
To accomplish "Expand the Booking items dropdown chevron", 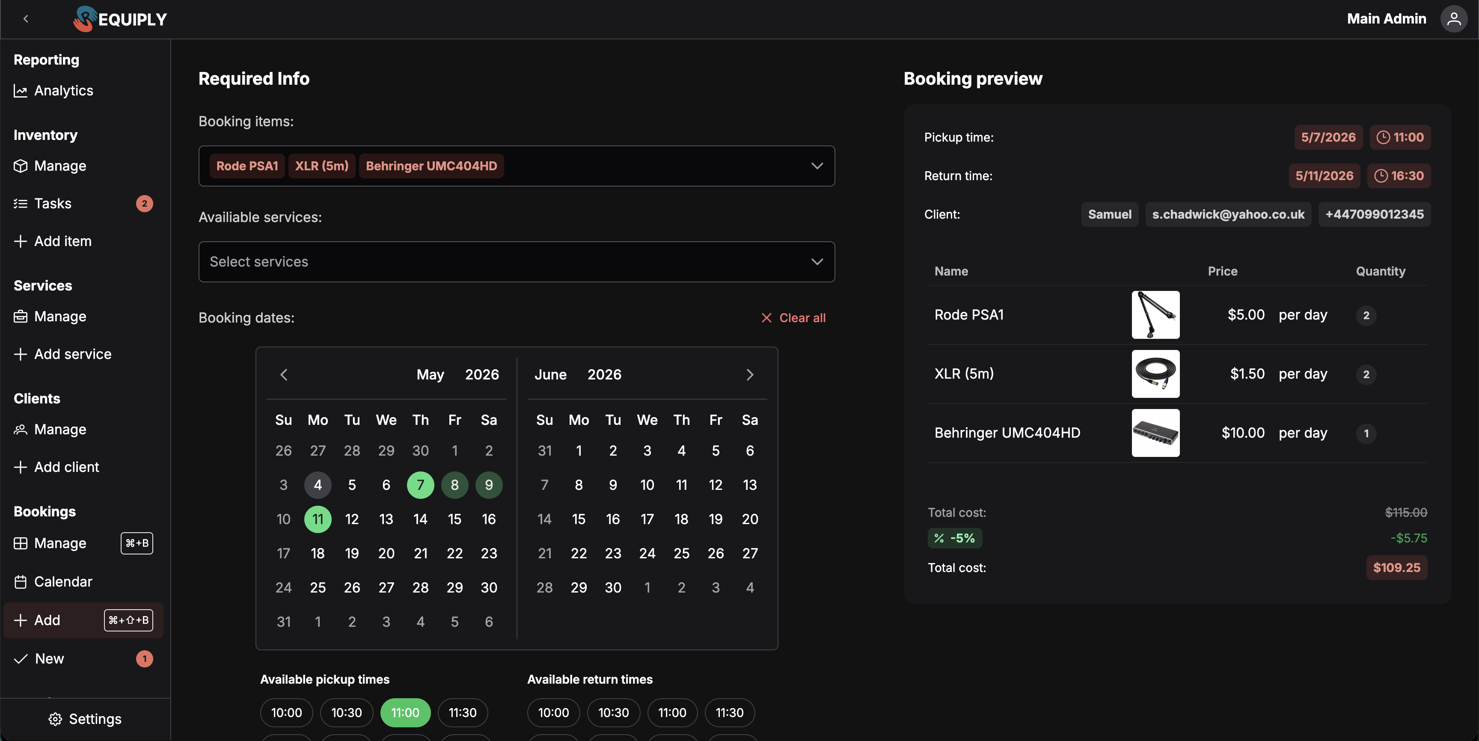I will pyautogui.click(x=817, y=166).
